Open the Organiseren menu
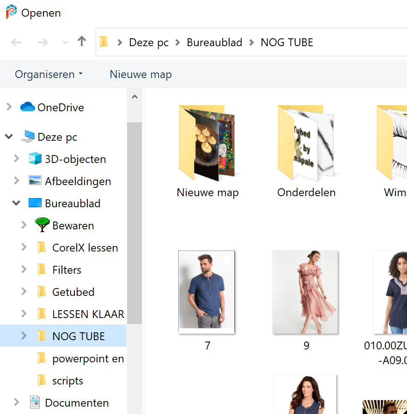407x414 pixels. click(49, 74)
